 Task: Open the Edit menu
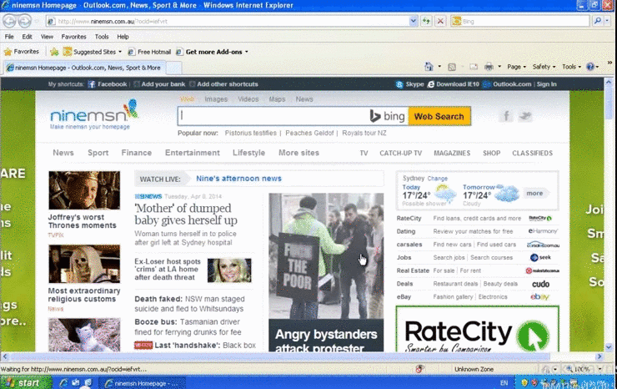[x=27, y=37]
